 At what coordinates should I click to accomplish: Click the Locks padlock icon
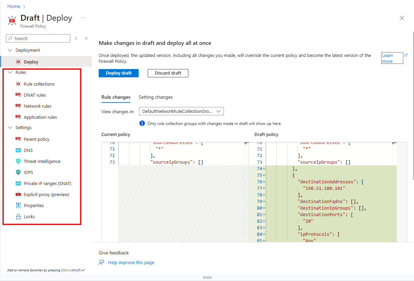click(x=18, y=216)
